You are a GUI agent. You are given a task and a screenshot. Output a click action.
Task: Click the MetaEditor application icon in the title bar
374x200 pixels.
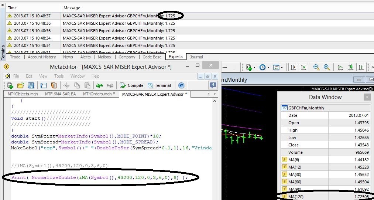point(6,67)
